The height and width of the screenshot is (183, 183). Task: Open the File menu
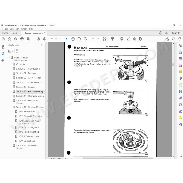tap(2, 29)
